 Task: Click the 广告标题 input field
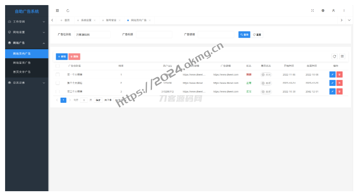pyautogui.click(x=154, y=35)
